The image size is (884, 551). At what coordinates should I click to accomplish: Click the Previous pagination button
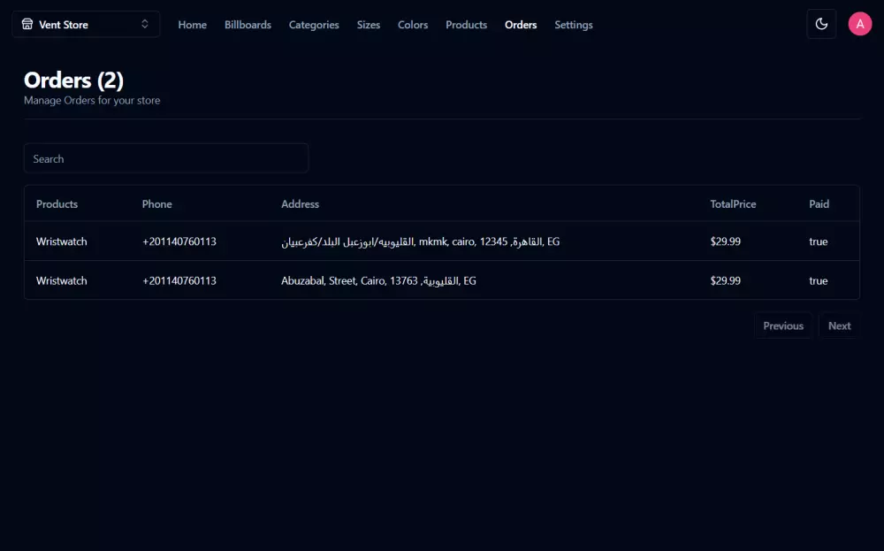pos(783,325)
